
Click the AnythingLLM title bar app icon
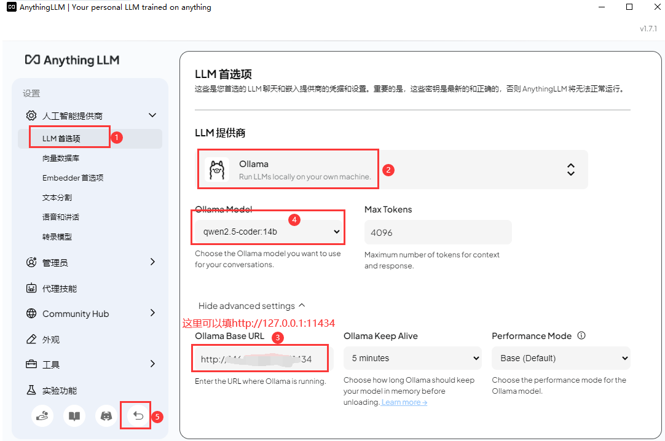pyautogui.click(x=12, y=7)
